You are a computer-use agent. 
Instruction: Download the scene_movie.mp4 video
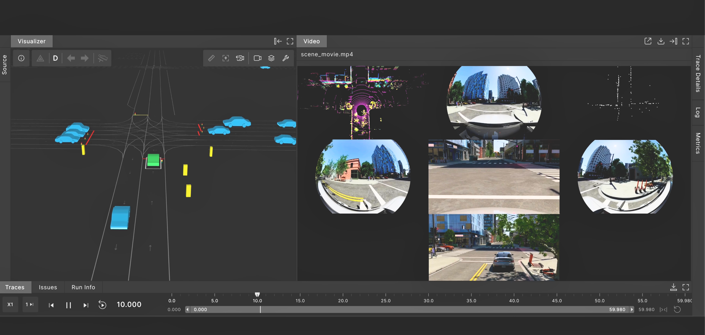(661, 41)
